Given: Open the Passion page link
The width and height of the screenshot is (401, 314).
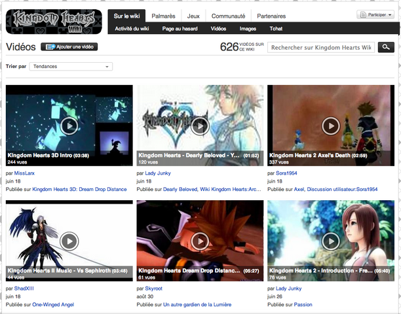Looking at the screenshot, I should (303, 305).
